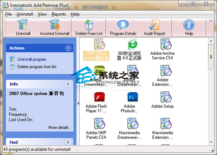Click the vertical scrollbar thumb
Screen dimensions: 217x155
211,57
